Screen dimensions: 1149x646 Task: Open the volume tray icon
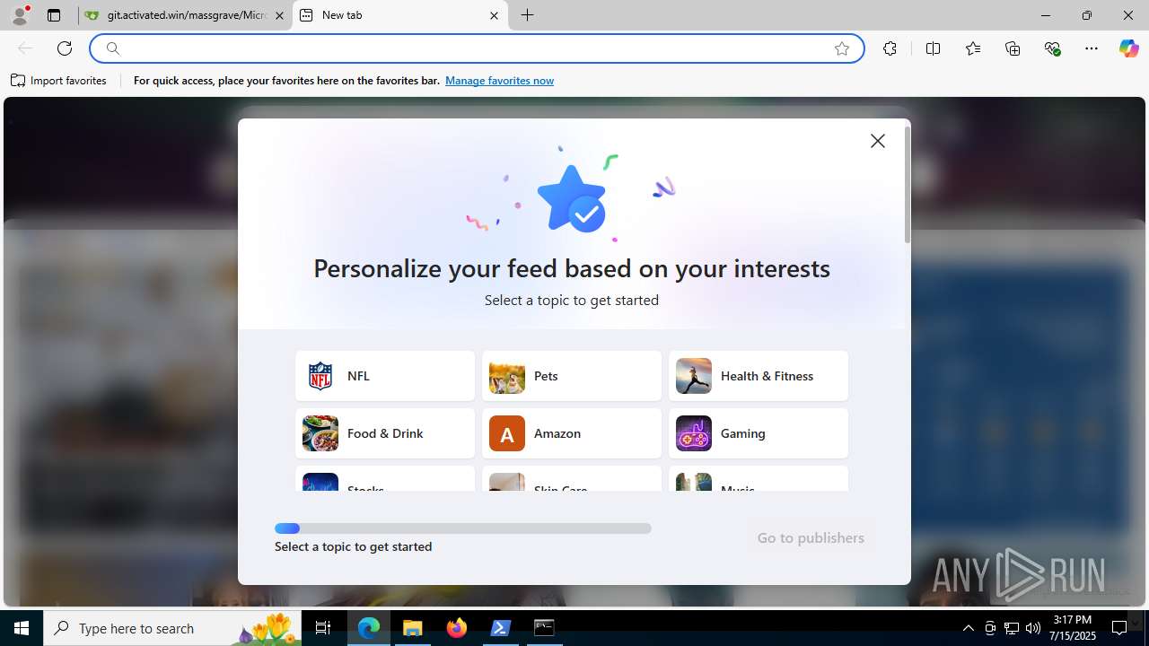(x=1033, y=628)
